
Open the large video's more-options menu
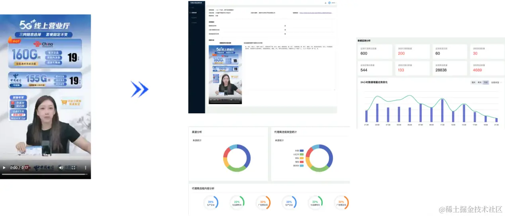[x=85, y=168]
